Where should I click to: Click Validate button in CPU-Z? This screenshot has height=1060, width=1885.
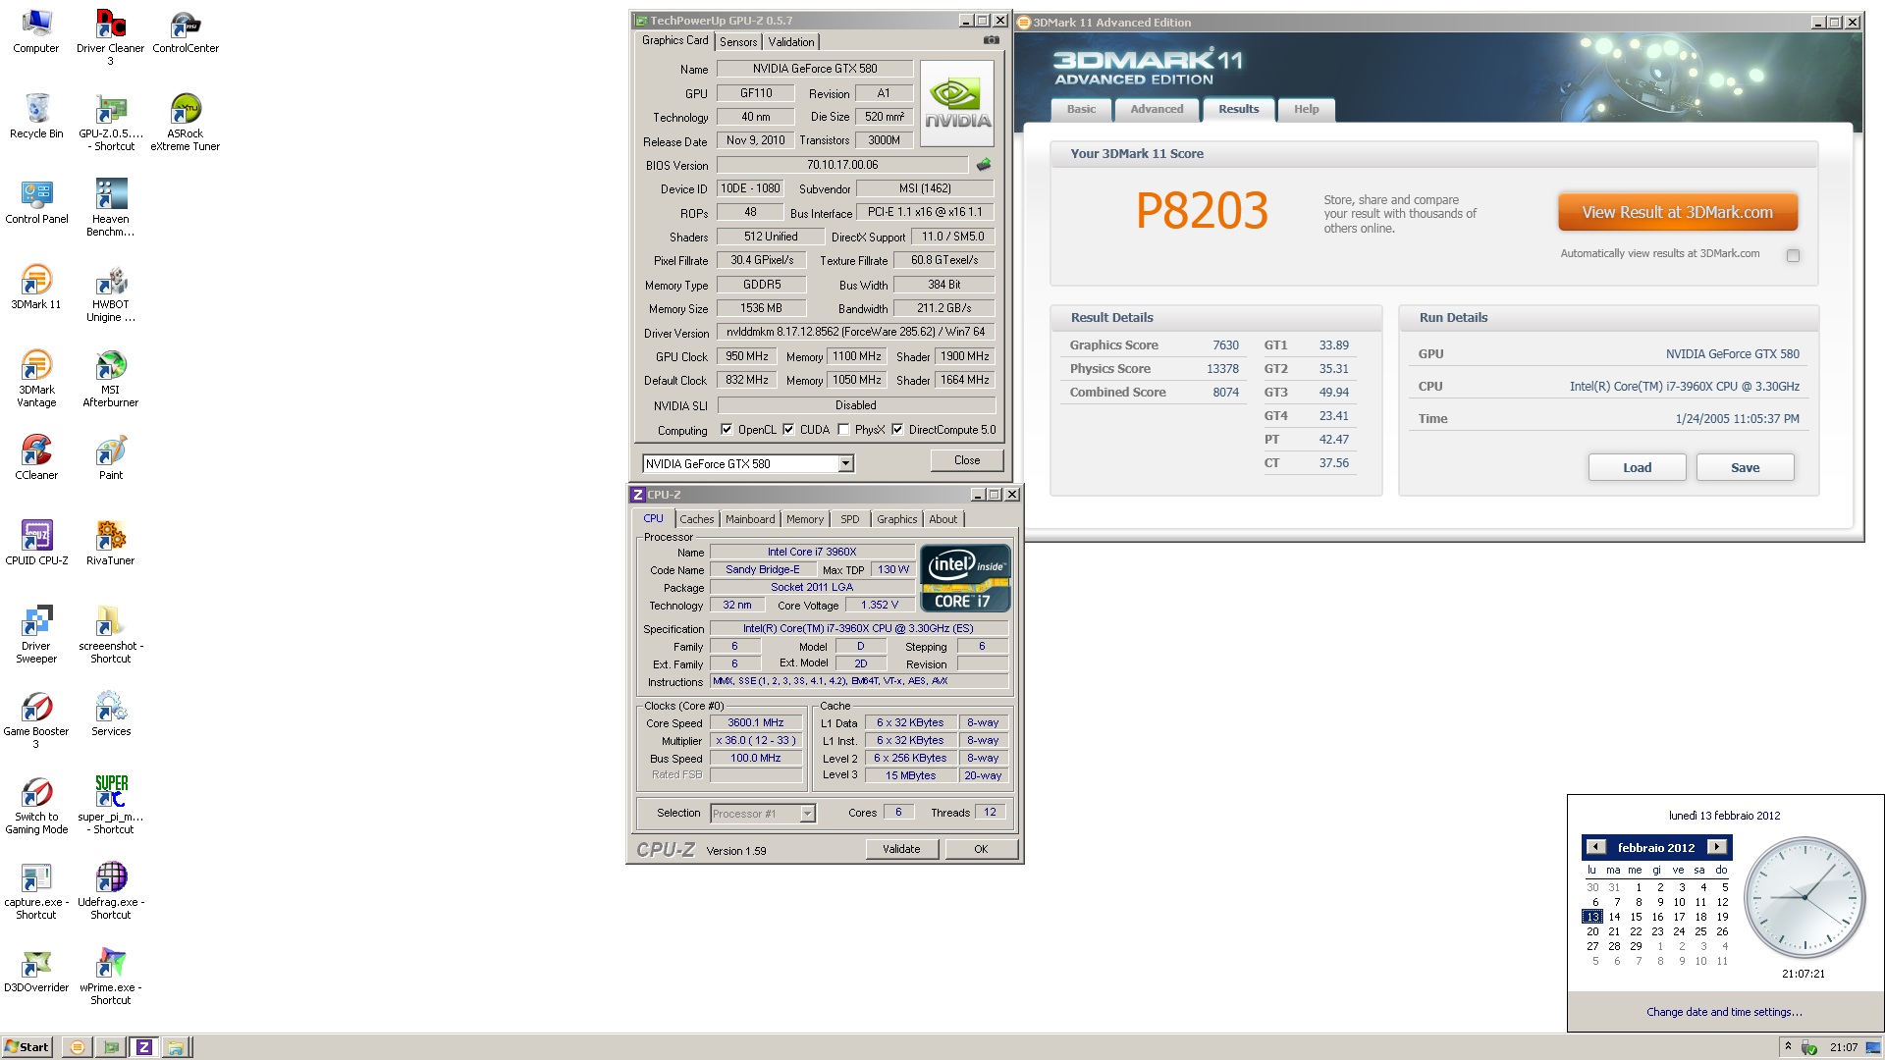tap(901, 849)
